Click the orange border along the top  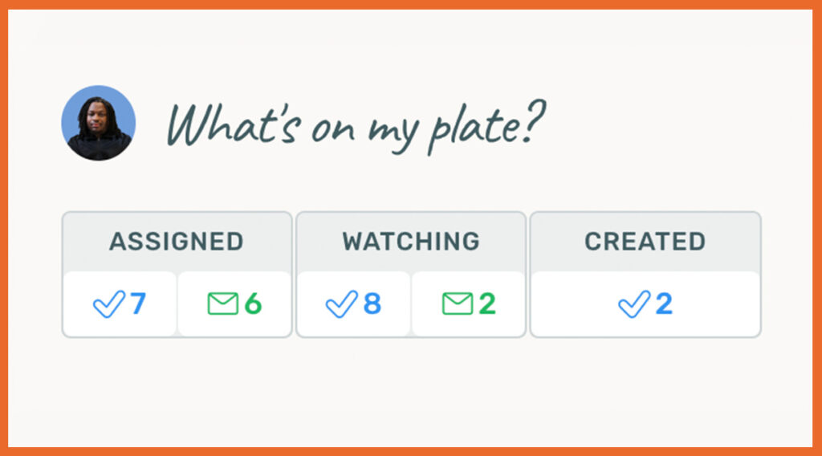pyautogui.click(x=411, y=5)
